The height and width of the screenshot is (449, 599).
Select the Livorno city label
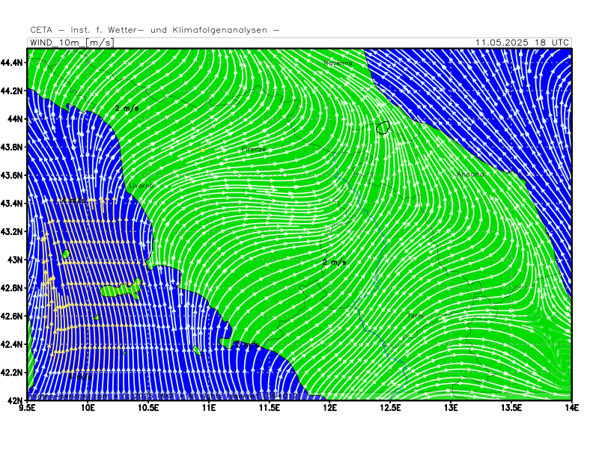pyautogui.click(x=142, y=186)
